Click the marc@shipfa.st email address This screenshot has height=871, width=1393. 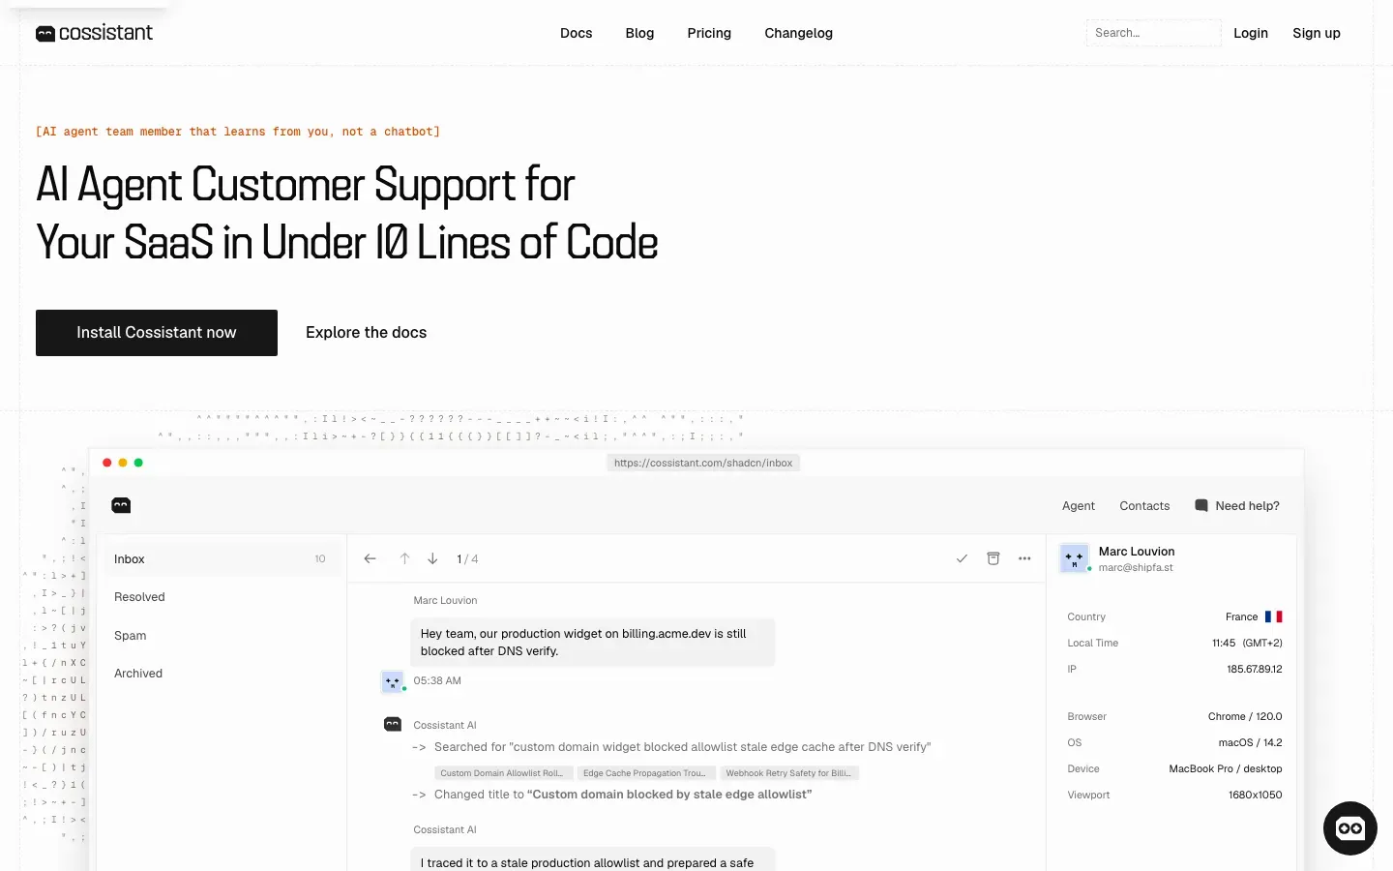tap(1136, 568)
